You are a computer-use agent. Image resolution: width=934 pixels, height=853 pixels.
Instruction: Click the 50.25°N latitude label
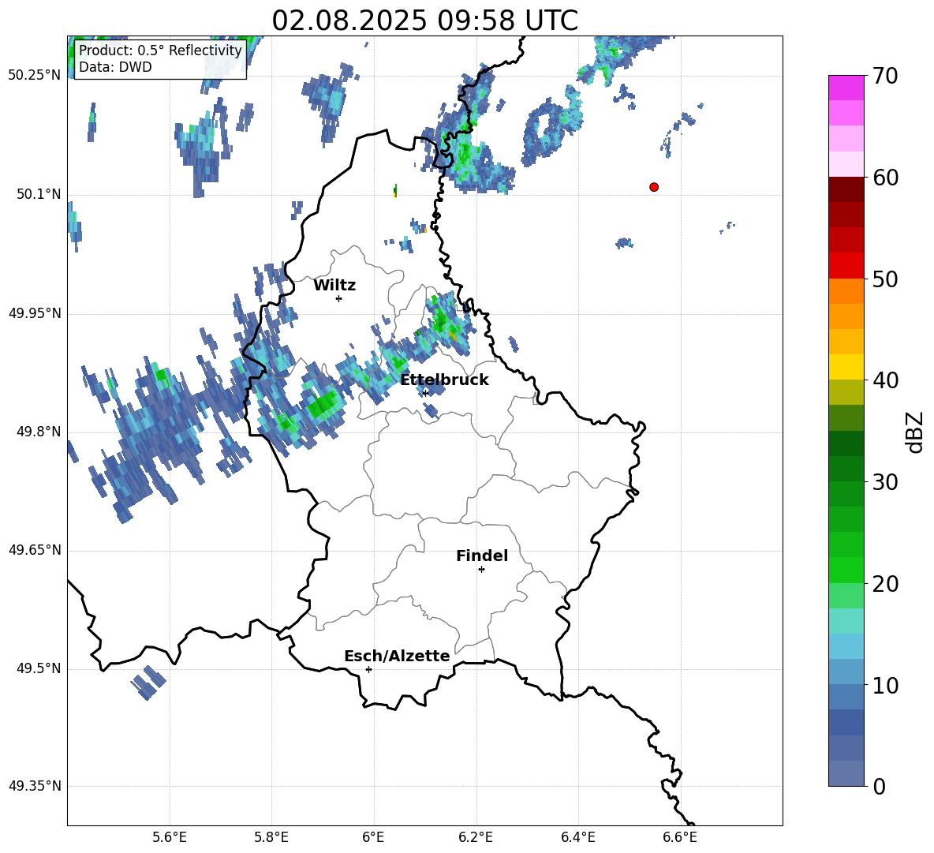pos(35,76)
